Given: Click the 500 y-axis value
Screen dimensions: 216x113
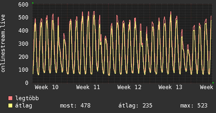Looking at the screenshot, I should [x=23, y=18].
